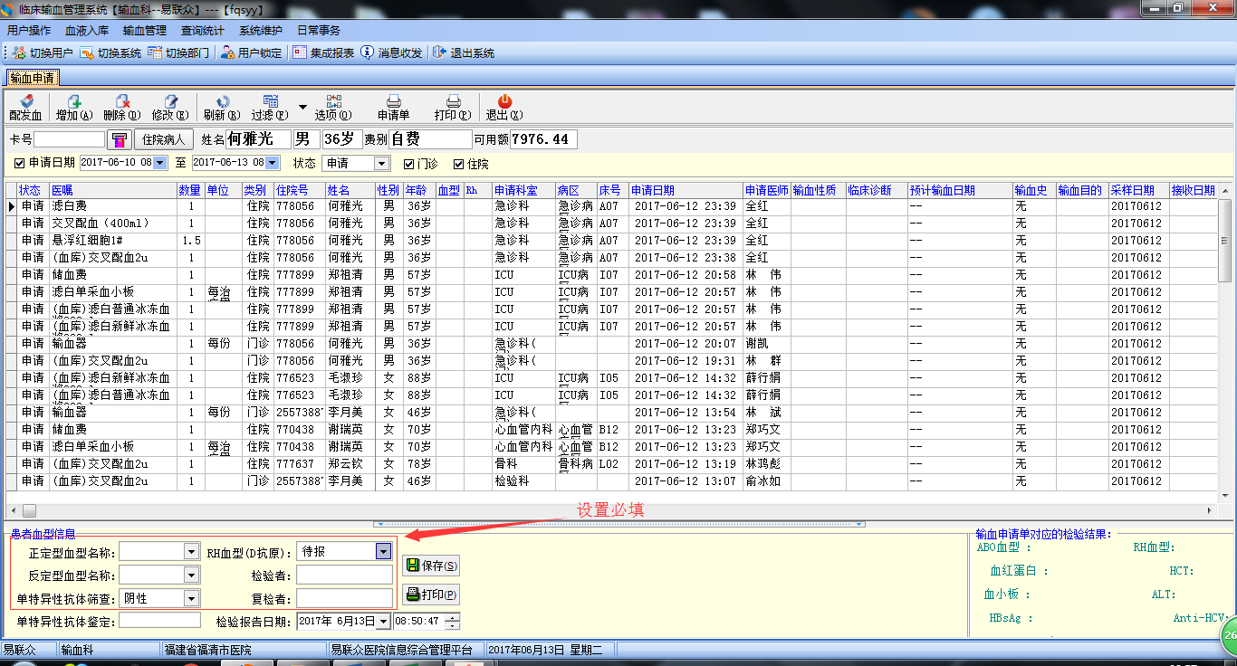
Task: Click the 郑云钦 patient name cell
Action: tap(350, 464)
